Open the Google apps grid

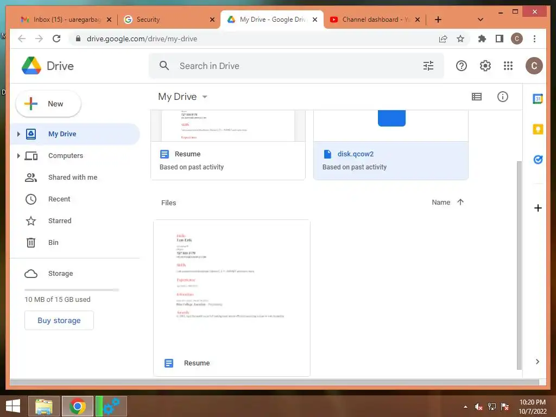point(508,66)
